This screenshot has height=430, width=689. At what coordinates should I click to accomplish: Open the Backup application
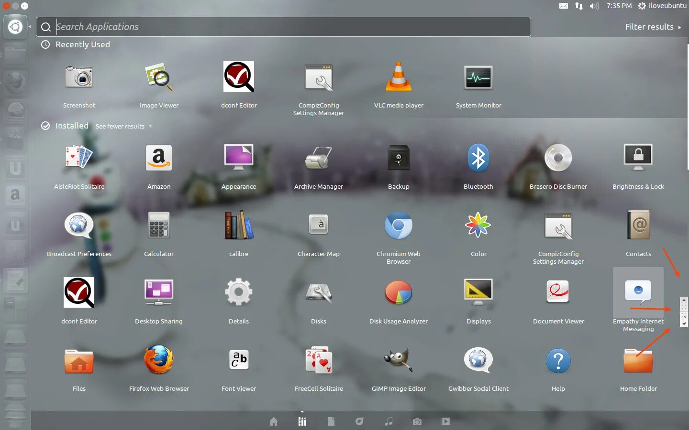click(399, 158)
